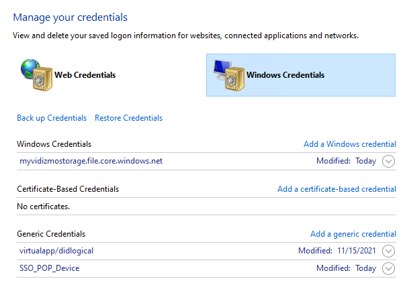
Task: Click Add a certificate-based credential
Action: [x=336, y=189]
